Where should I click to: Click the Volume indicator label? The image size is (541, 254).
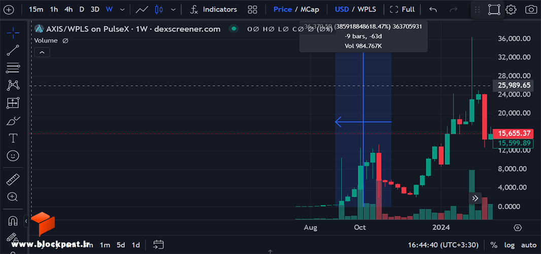(46, 41)
